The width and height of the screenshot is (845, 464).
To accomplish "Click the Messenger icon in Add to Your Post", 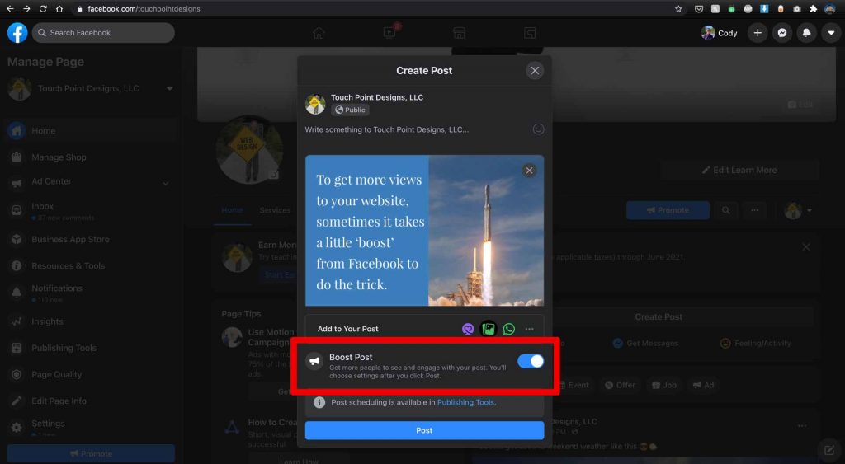I will [468, 329].
